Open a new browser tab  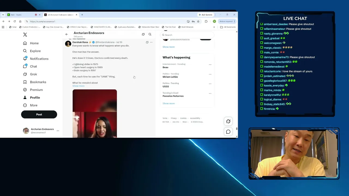pos(82,15)
